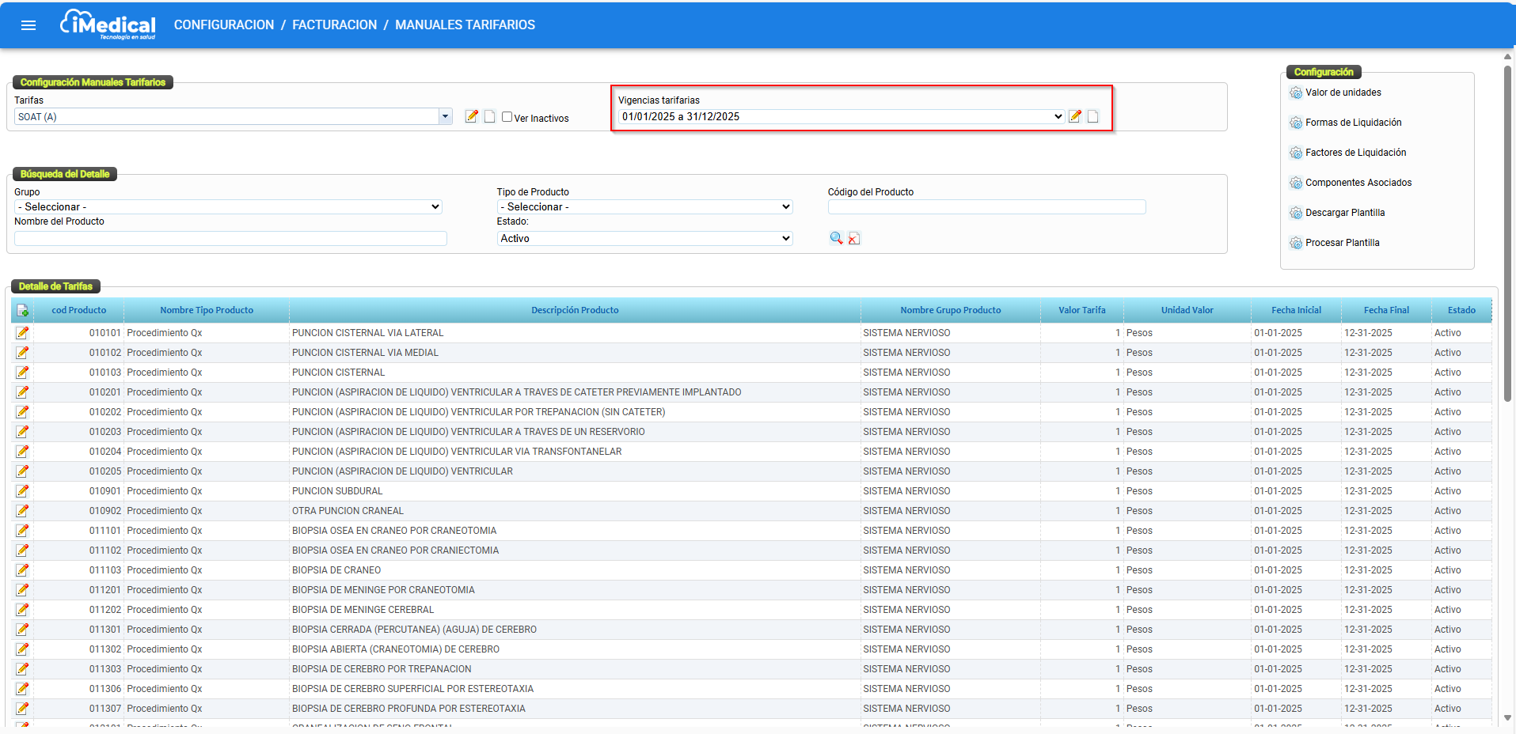
Task: Click the Código del Producto input field
Action: point(986,207)
